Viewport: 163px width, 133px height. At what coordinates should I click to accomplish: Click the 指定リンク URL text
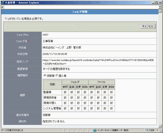coord(98,62)
